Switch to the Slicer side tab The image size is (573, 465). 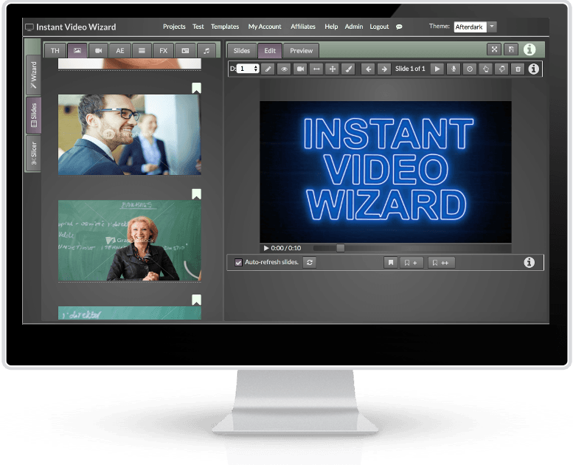[x=34, y=153]
